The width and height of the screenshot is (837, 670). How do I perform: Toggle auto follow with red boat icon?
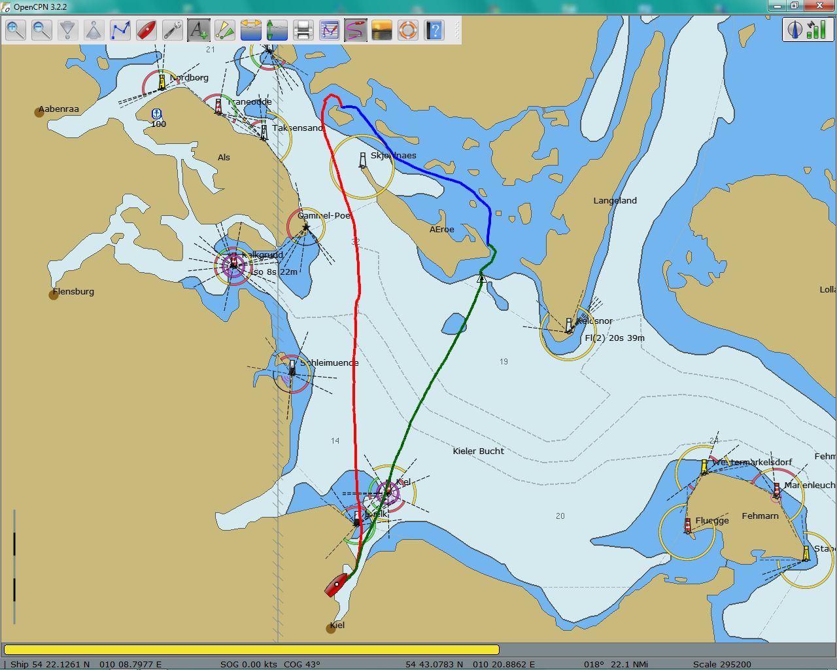tap(146, 30)
